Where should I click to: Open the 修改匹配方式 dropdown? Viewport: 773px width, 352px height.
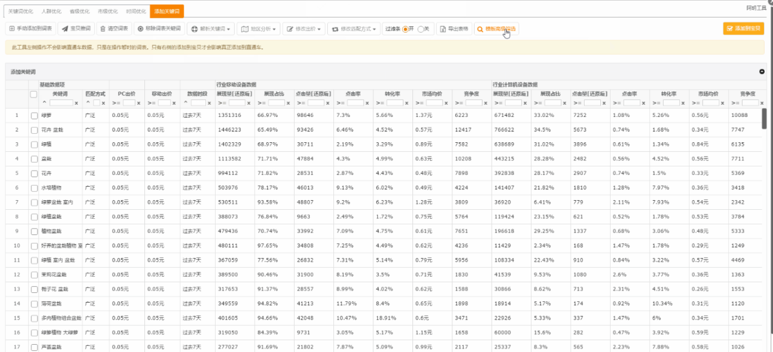pos(354,29)
